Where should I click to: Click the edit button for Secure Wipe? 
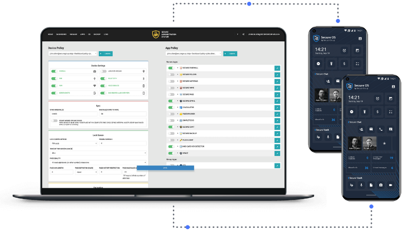(277, 88)
